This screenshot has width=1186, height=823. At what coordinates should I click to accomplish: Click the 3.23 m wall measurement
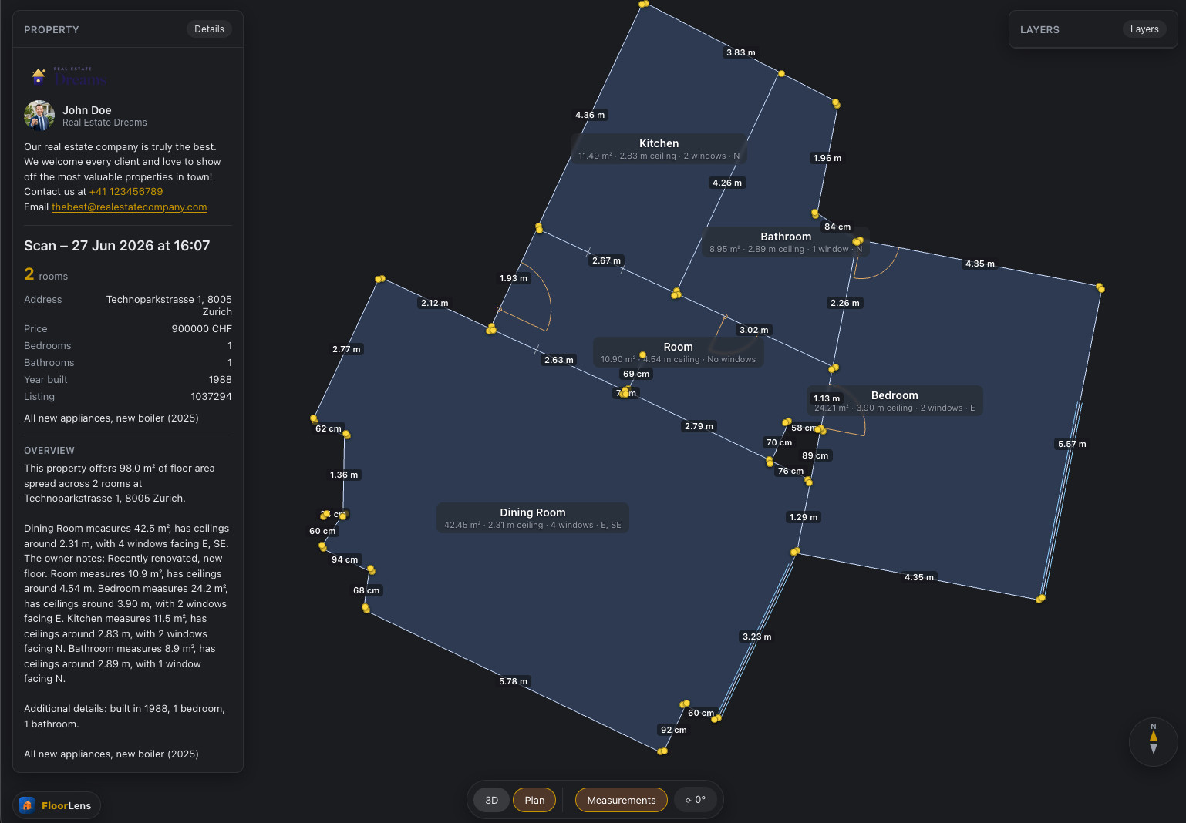[757, 637]
